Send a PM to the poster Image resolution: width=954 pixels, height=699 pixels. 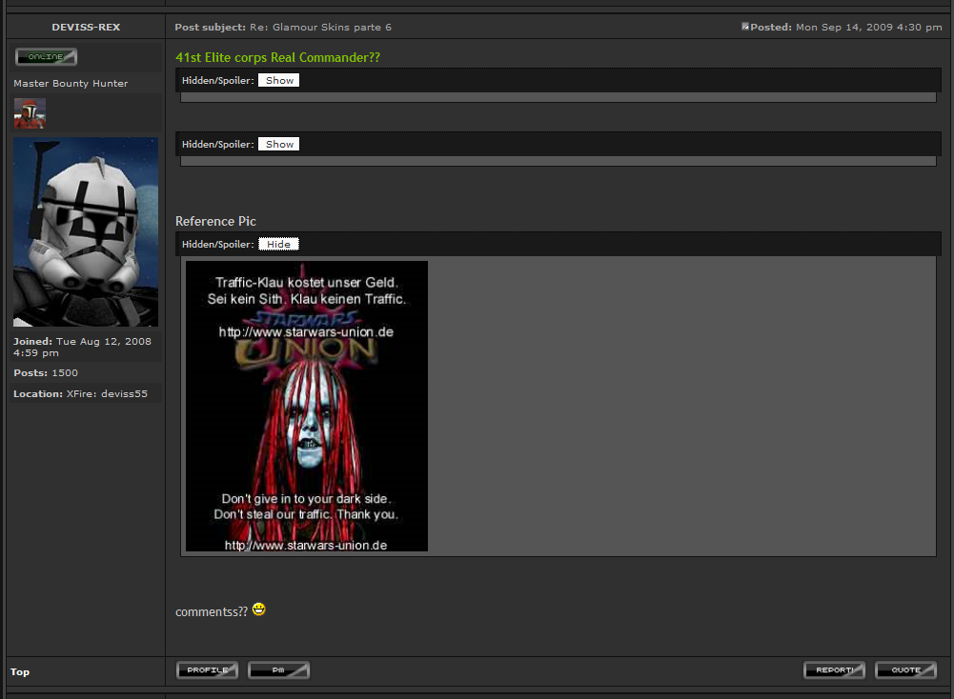click(278, 669)
